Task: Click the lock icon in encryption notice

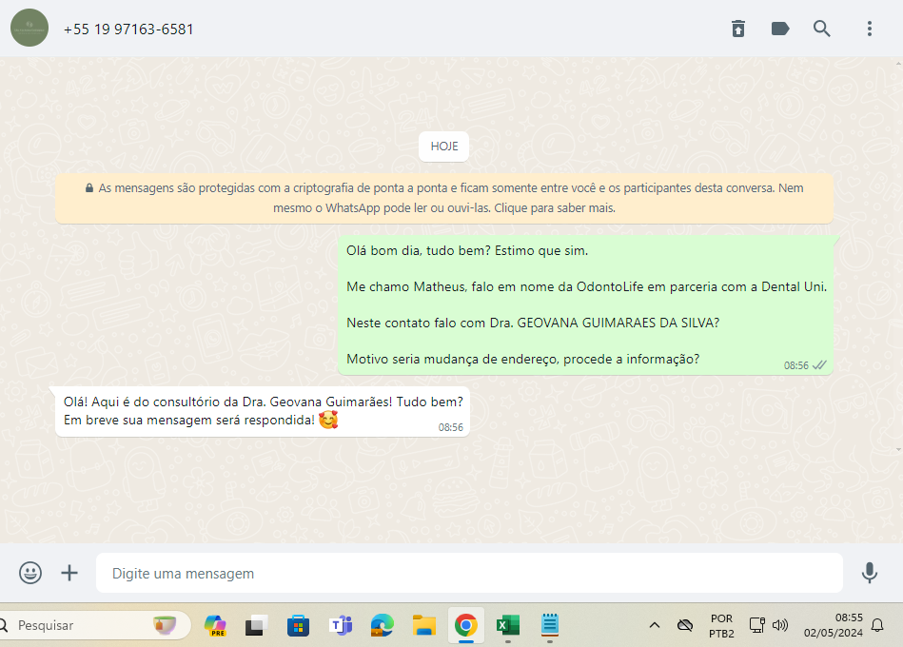Action: [x=89, y=187]
